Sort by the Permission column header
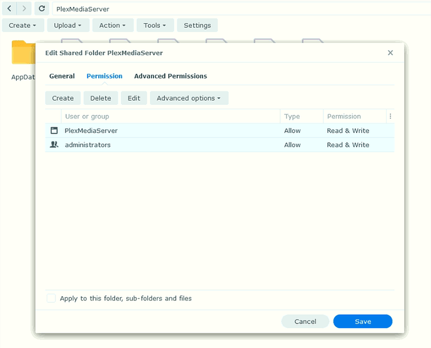 point(355,116)
